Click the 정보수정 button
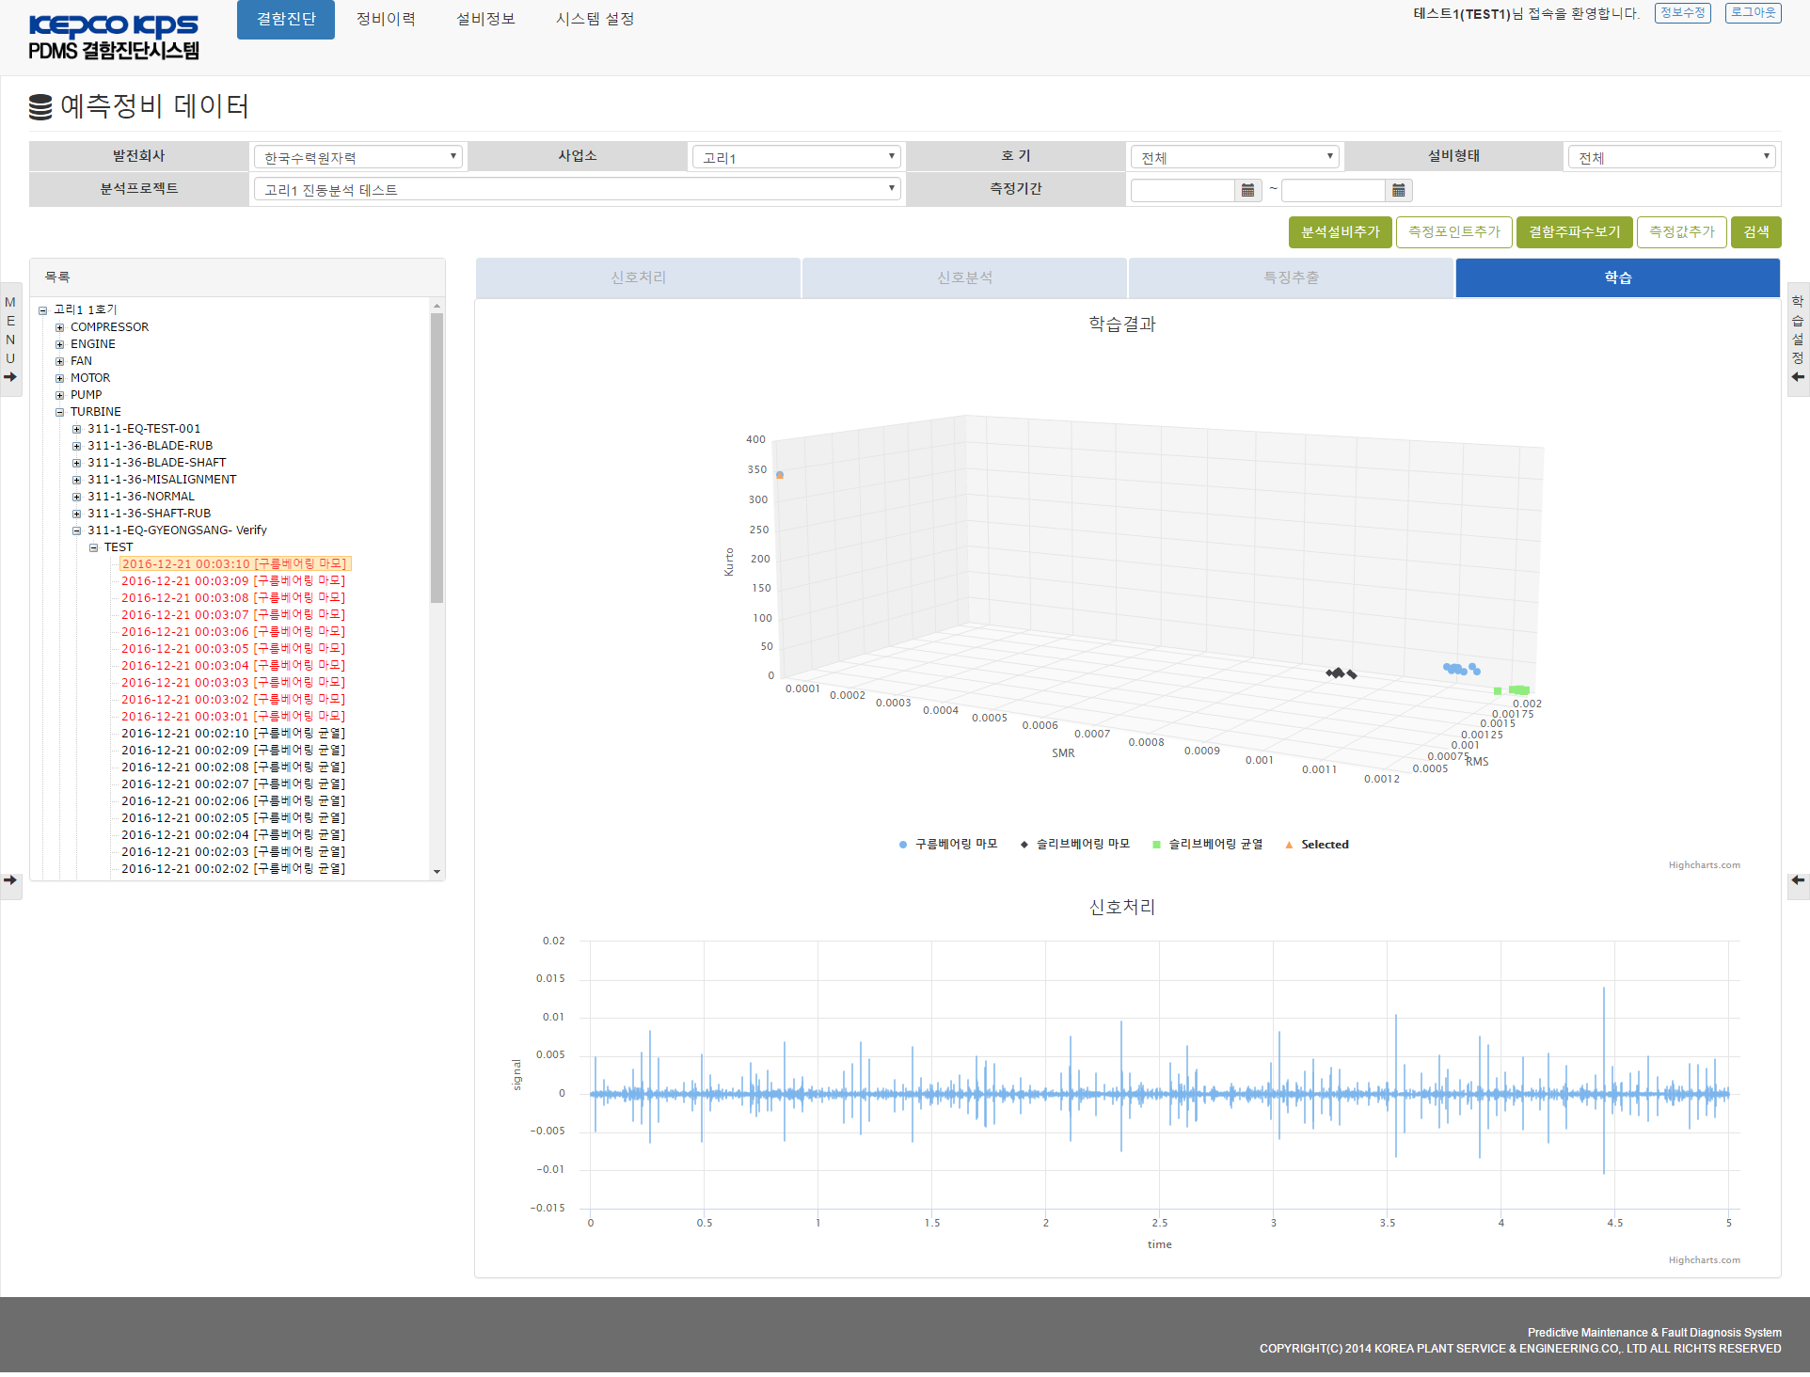The height and width of the screenshot is (1377, 1810). (1683, 13)
